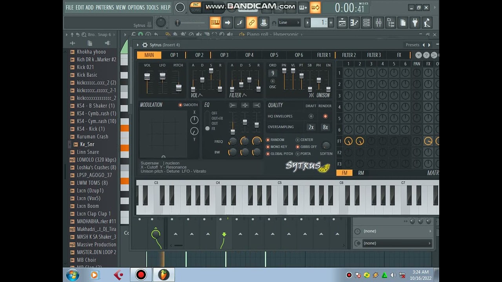Viewport: 502px width, 282px height.
Task: Open the browser menu arrow
Action: 67,34
